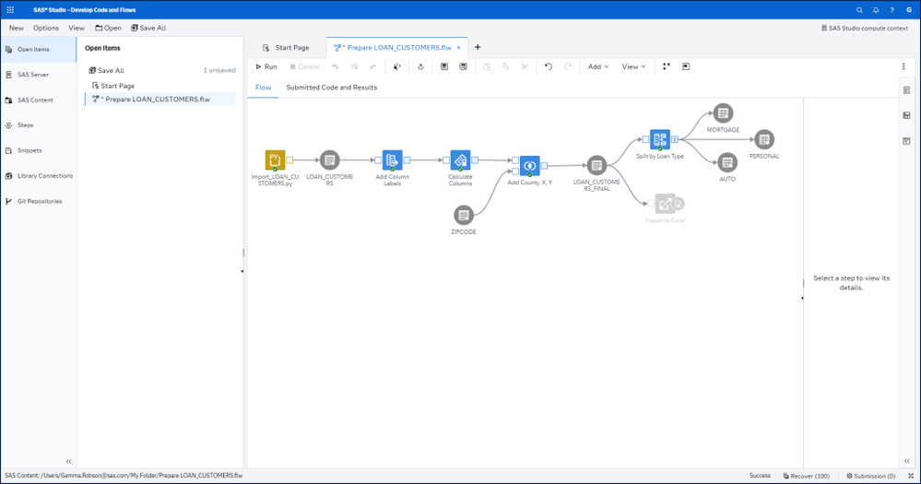Click Submission (0) in status bar
The width and height of the screenshot is (921, 484).
[870, 476]
